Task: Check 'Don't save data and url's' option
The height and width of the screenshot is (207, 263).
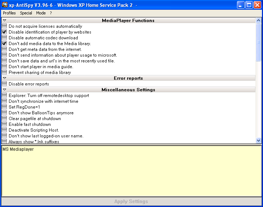Action: coord(4,61)
